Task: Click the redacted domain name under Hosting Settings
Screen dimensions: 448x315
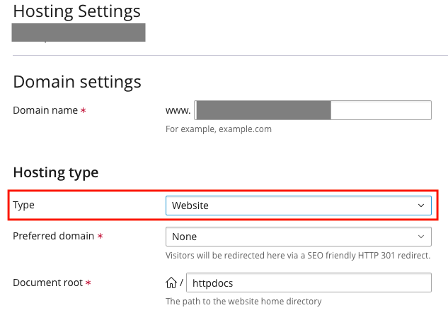Action: coord(79,32)
